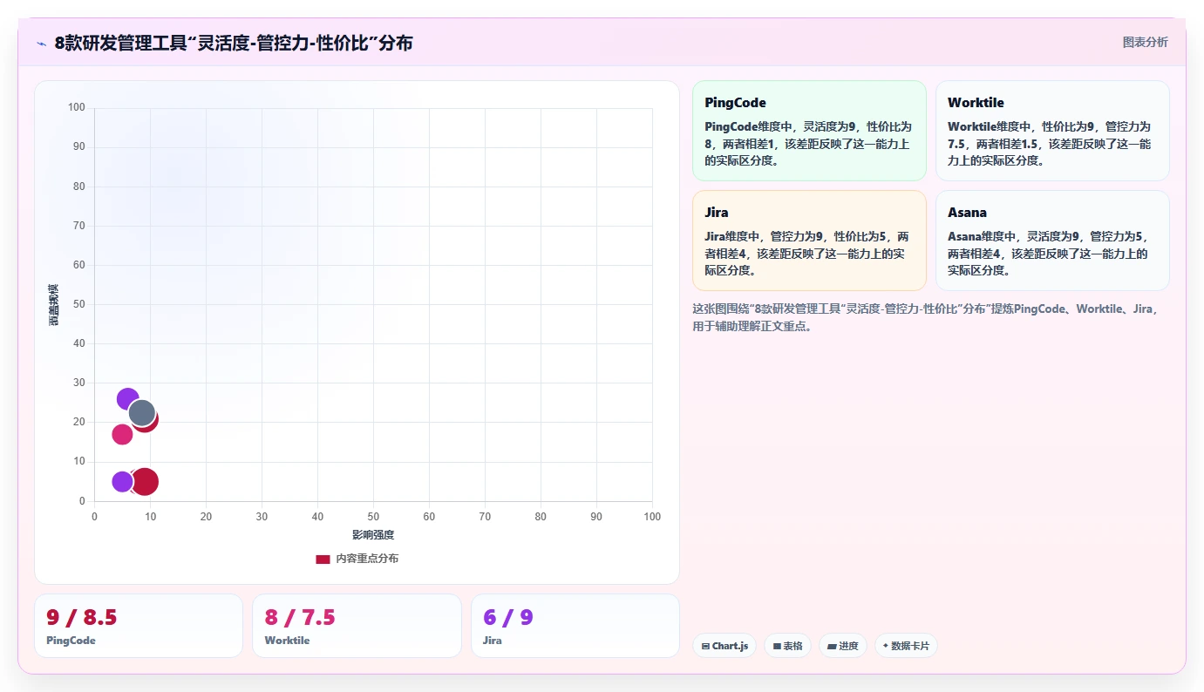Click the PingCode card description text

[x=808, y=143]
